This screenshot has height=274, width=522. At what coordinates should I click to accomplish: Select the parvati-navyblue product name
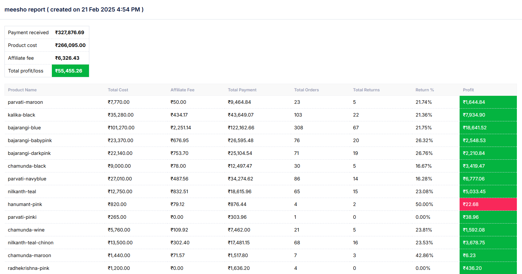pyautogui.click(x=27, y=179)
